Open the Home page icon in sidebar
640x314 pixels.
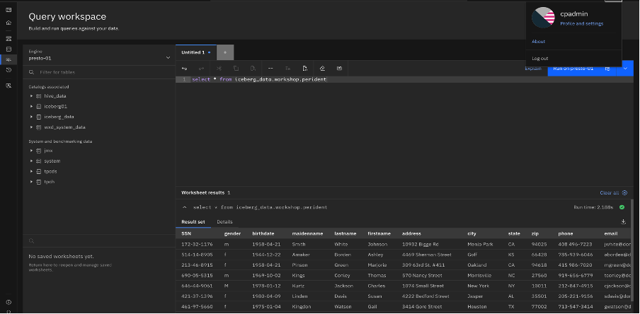click(x=8, y=23)
